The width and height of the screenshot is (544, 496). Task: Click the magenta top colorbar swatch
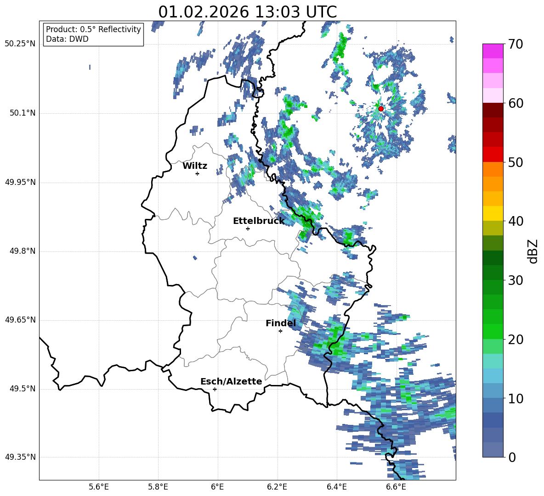tap(493, 51)
